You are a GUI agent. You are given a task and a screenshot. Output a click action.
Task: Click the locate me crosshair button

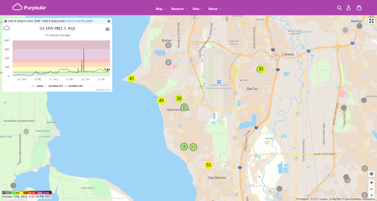(x=371, y=174)
